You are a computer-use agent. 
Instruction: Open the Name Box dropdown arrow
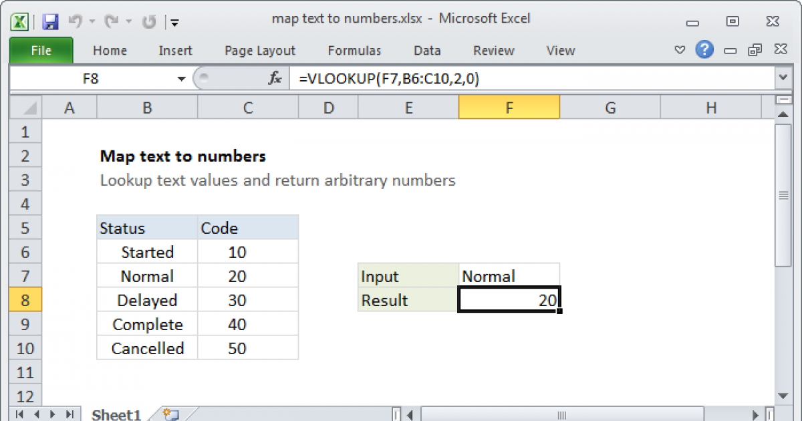[181, 79]
